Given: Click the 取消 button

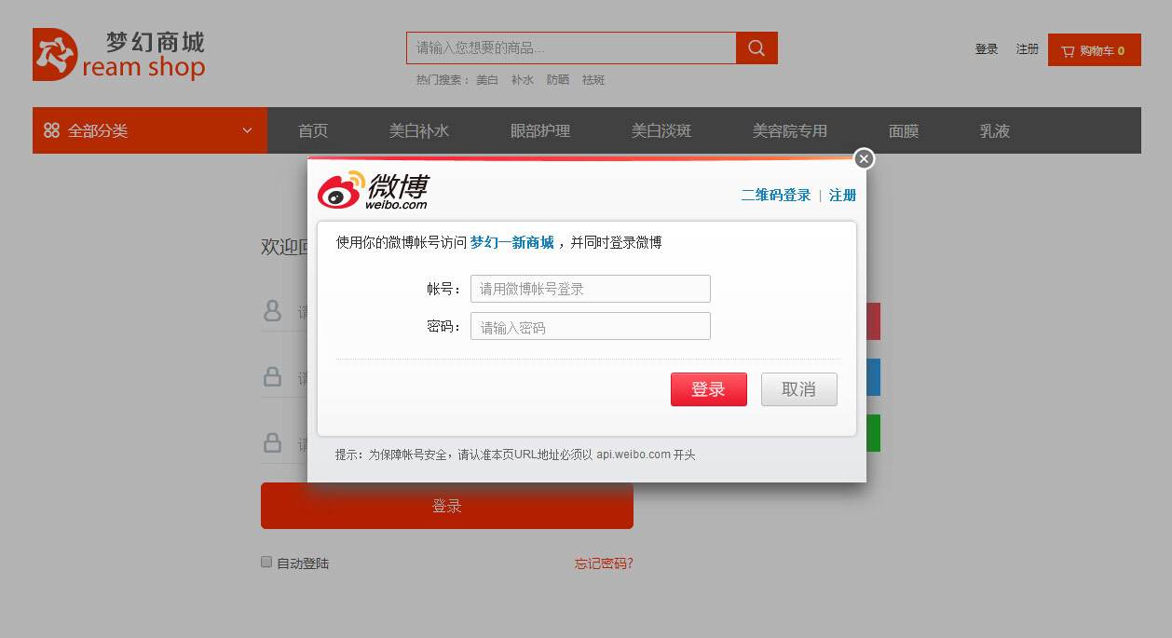Looking at the screenshot, I should coord(799,389).
